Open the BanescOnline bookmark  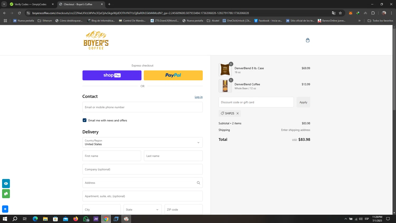[332, 21]
